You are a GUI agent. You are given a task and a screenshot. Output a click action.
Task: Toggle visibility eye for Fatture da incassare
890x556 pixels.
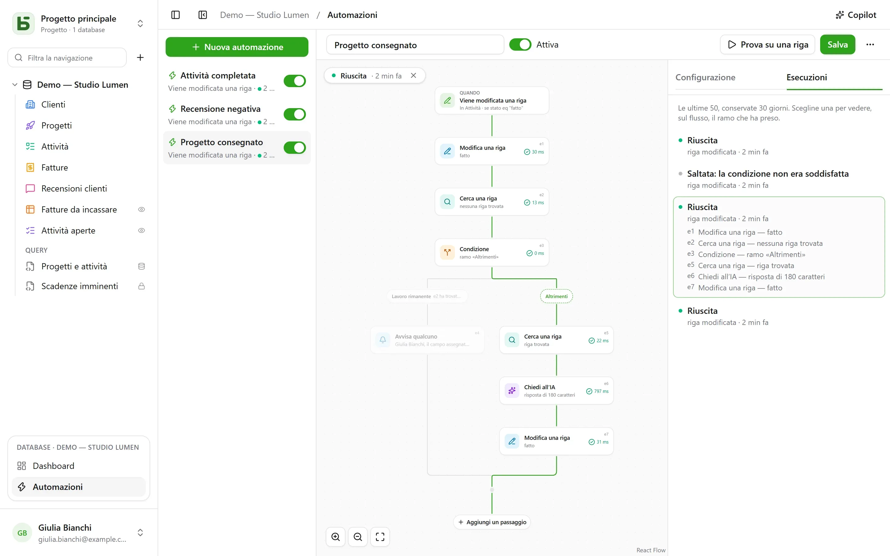[141, 209]
